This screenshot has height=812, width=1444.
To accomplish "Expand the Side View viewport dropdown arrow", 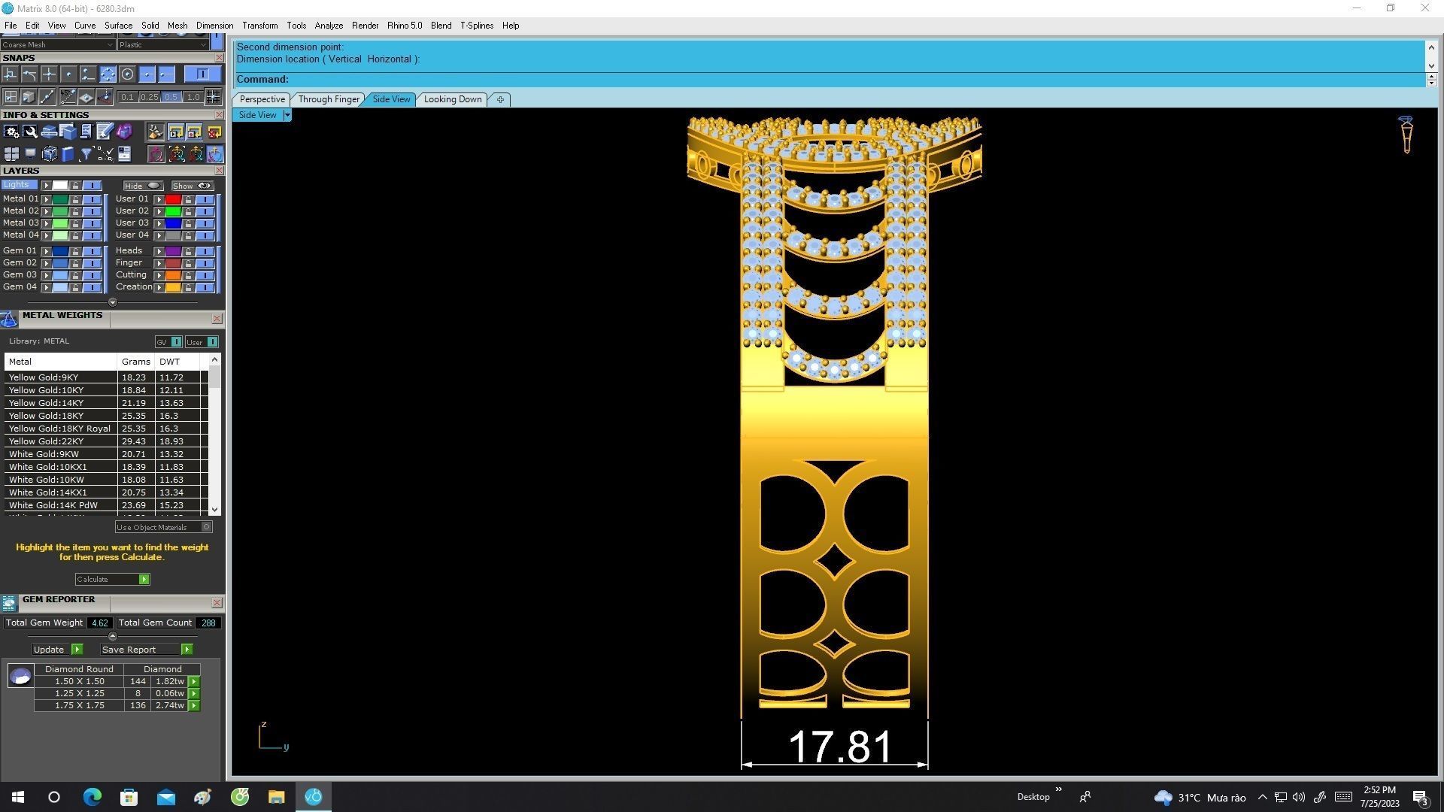I will [x=287, y=115].
